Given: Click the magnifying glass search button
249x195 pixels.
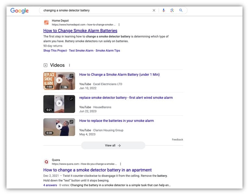Looking at the screenshot, I should (x=181, y=10).
